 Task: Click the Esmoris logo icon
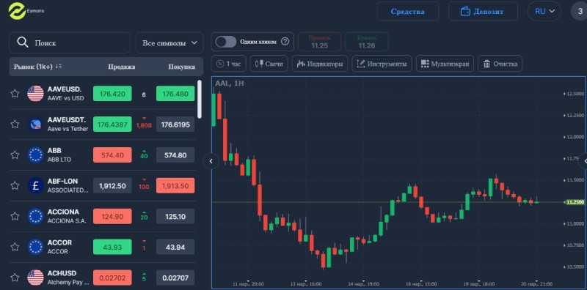pos(17,11)
